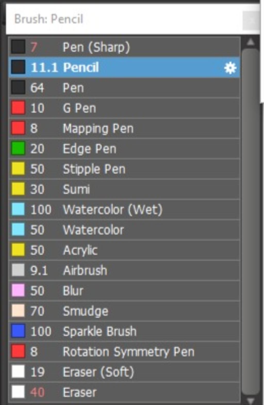The image size is (264, 405).
Task: Select the Stipple Pen brush
Action: point(94,169)
